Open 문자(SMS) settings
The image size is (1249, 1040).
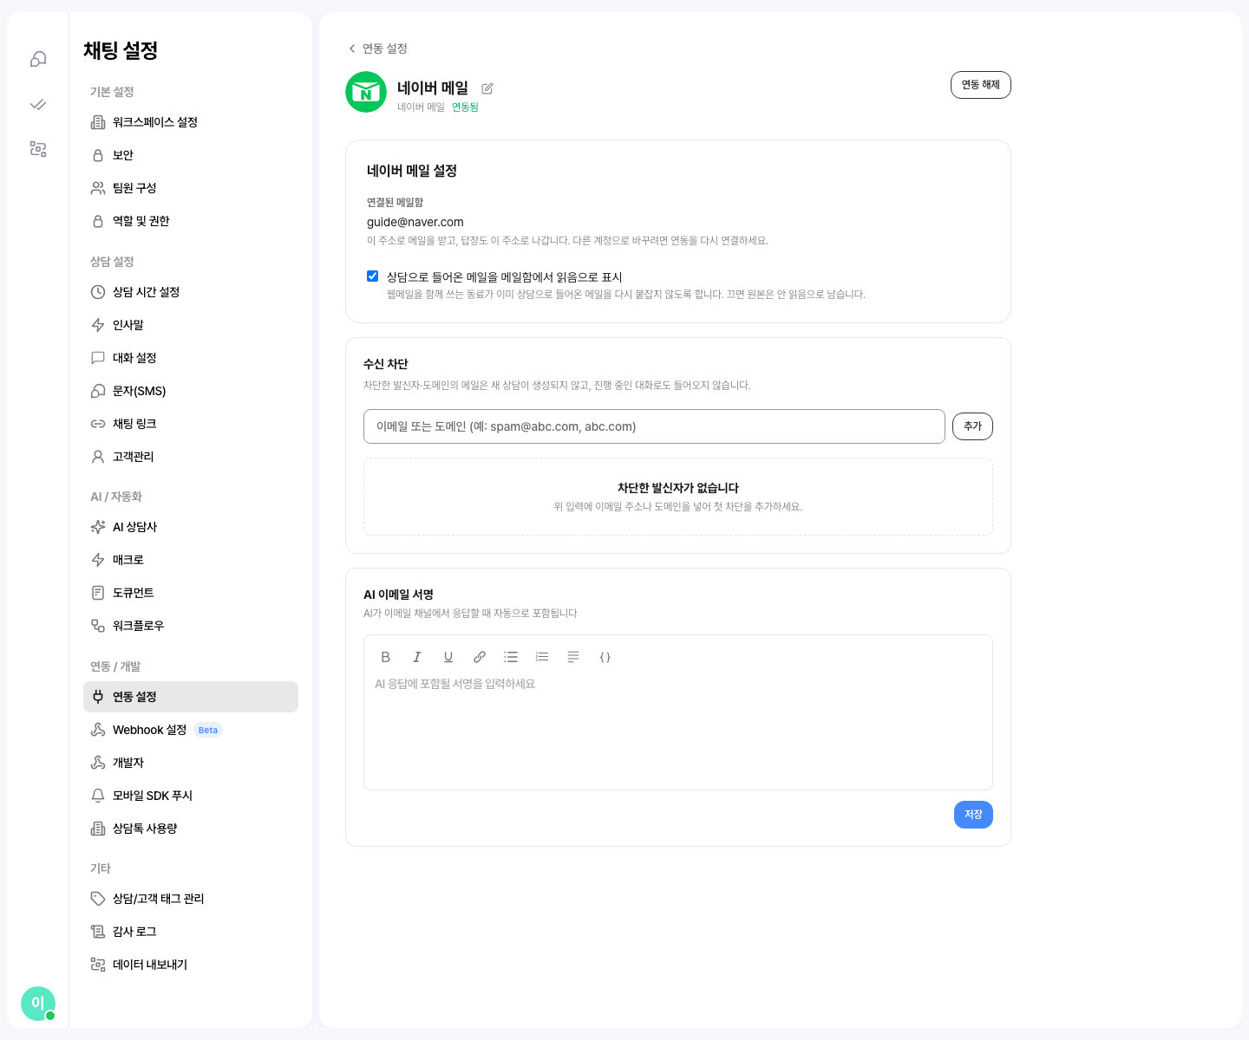(191, 391)
